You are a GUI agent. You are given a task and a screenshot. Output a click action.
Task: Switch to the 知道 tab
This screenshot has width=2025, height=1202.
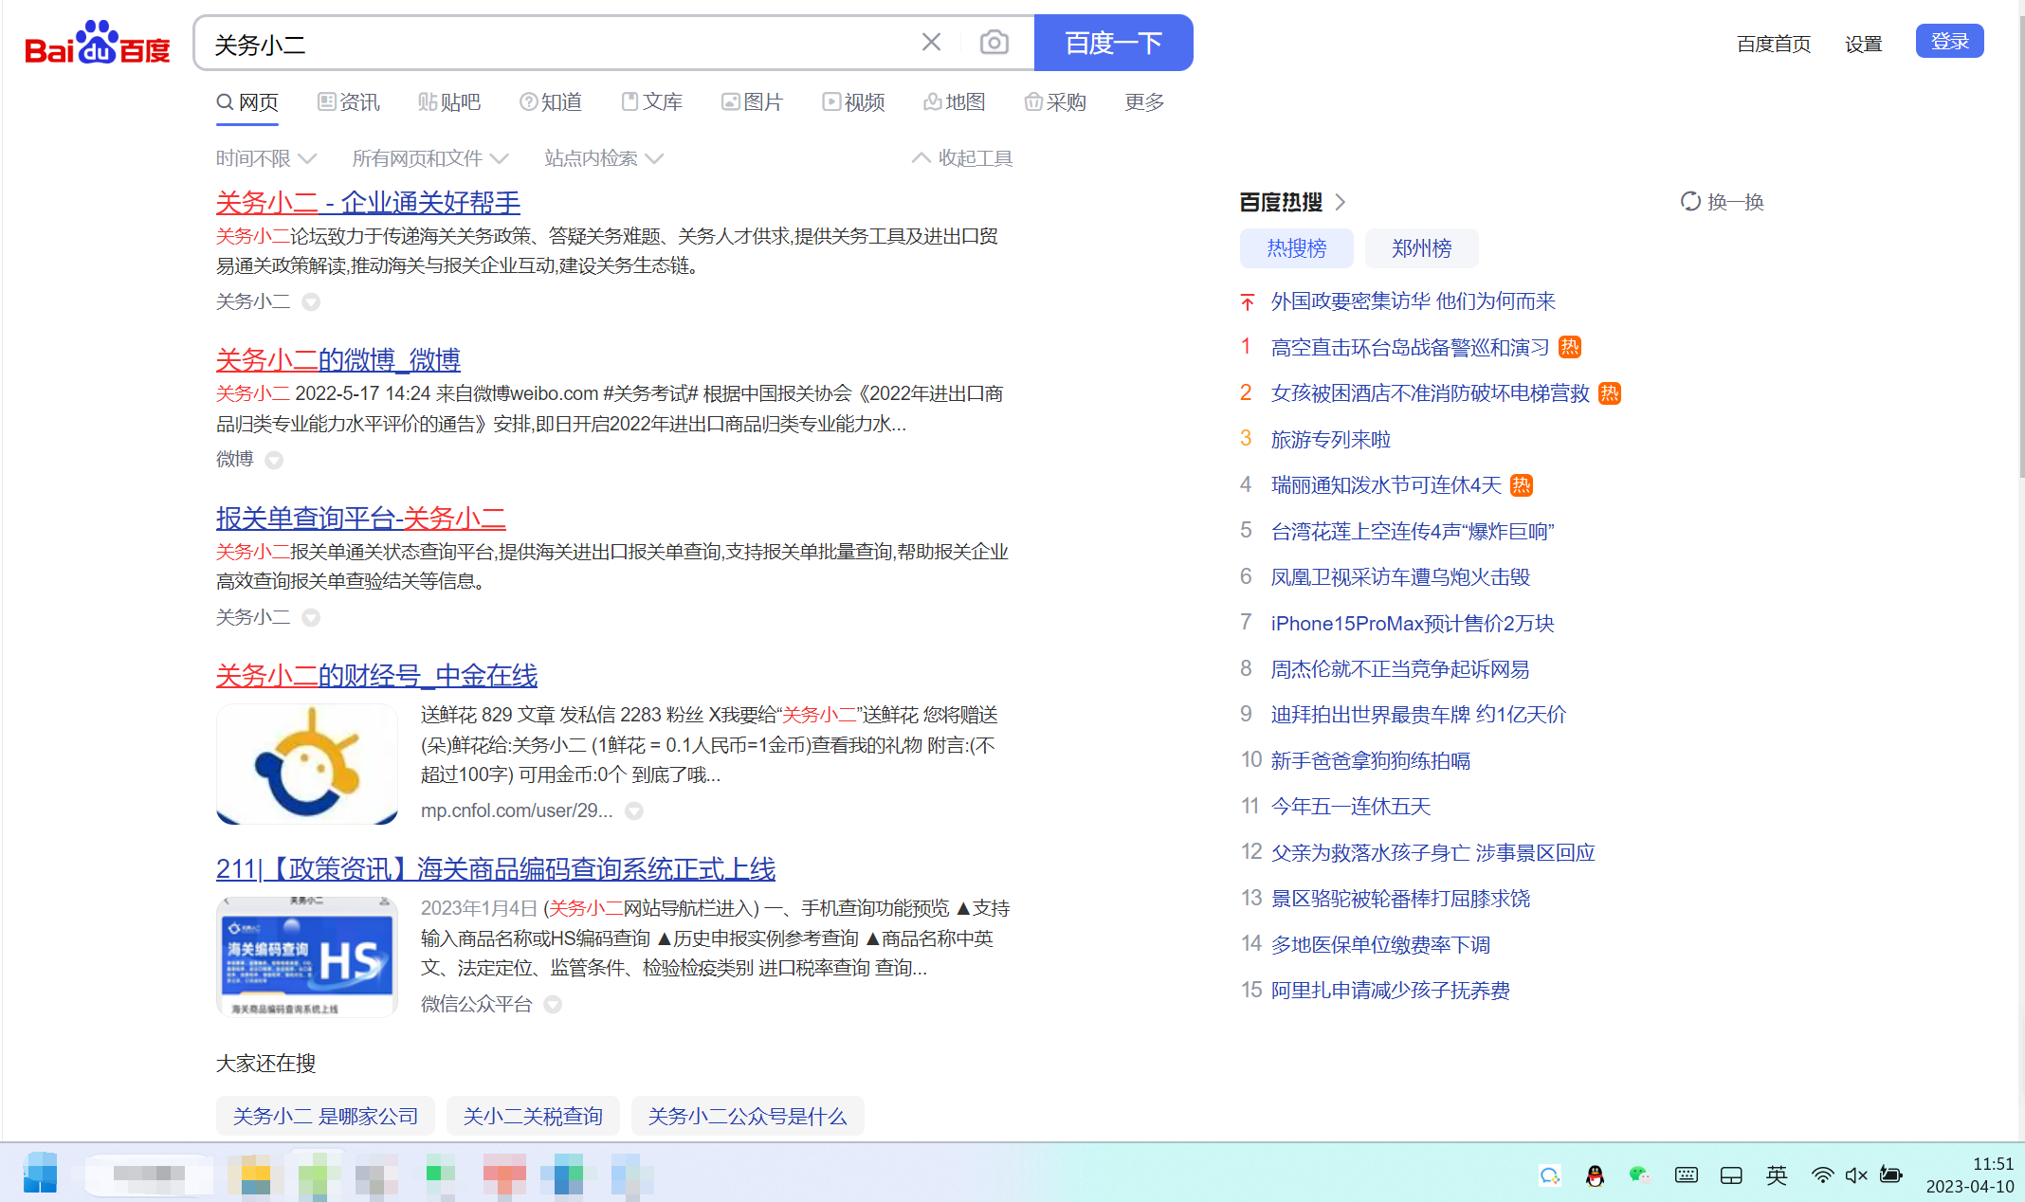click(551, 102)
